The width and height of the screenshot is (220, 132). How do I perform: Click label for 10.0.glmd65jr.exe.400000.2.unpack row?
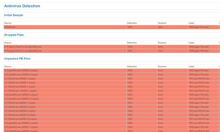tap(203, 95)
